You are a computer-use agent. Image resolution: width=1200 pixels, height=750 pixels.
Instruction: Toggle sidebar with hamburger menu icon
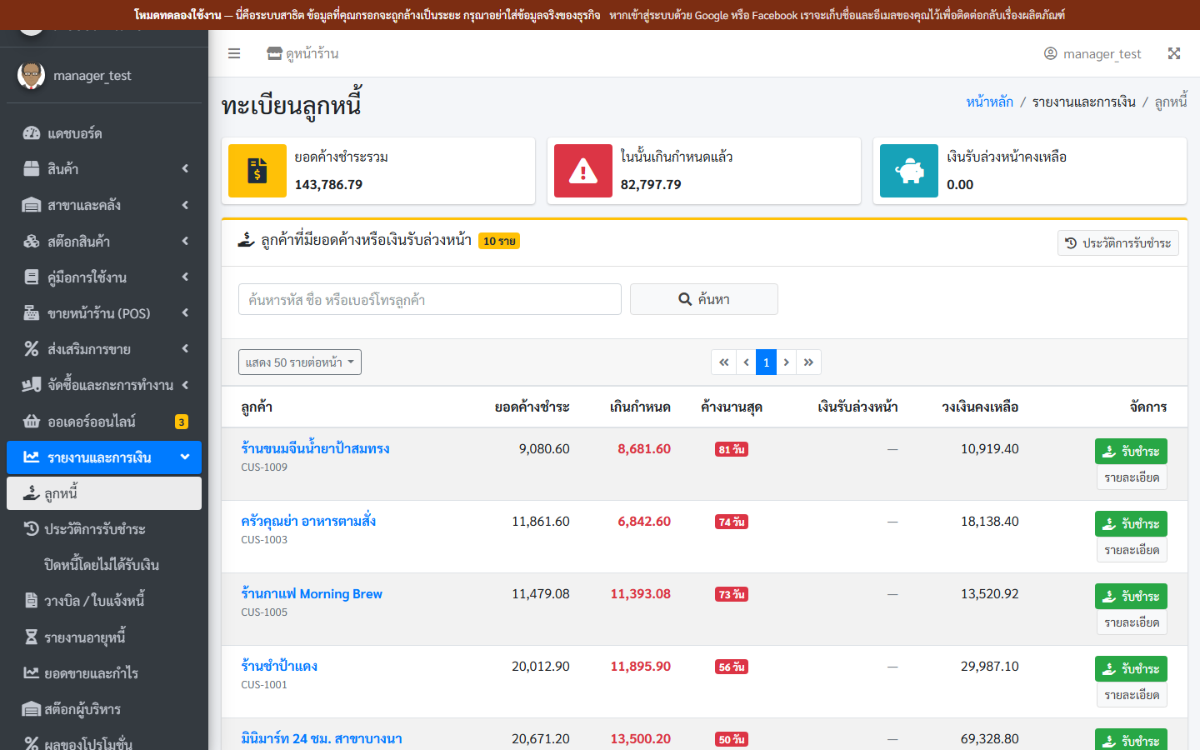pos(234,53)
